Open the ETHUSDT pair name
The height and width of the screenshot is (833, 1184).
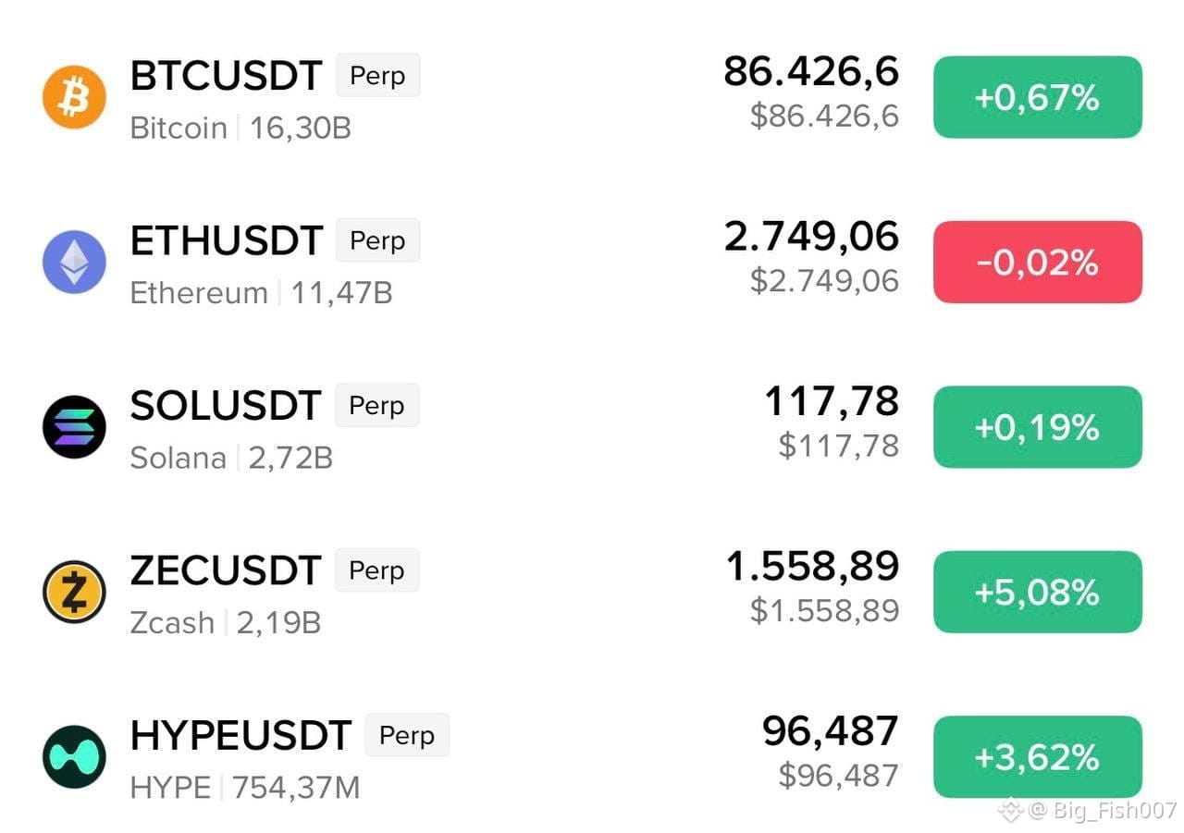pyautogui.click(x=227, y=240)
